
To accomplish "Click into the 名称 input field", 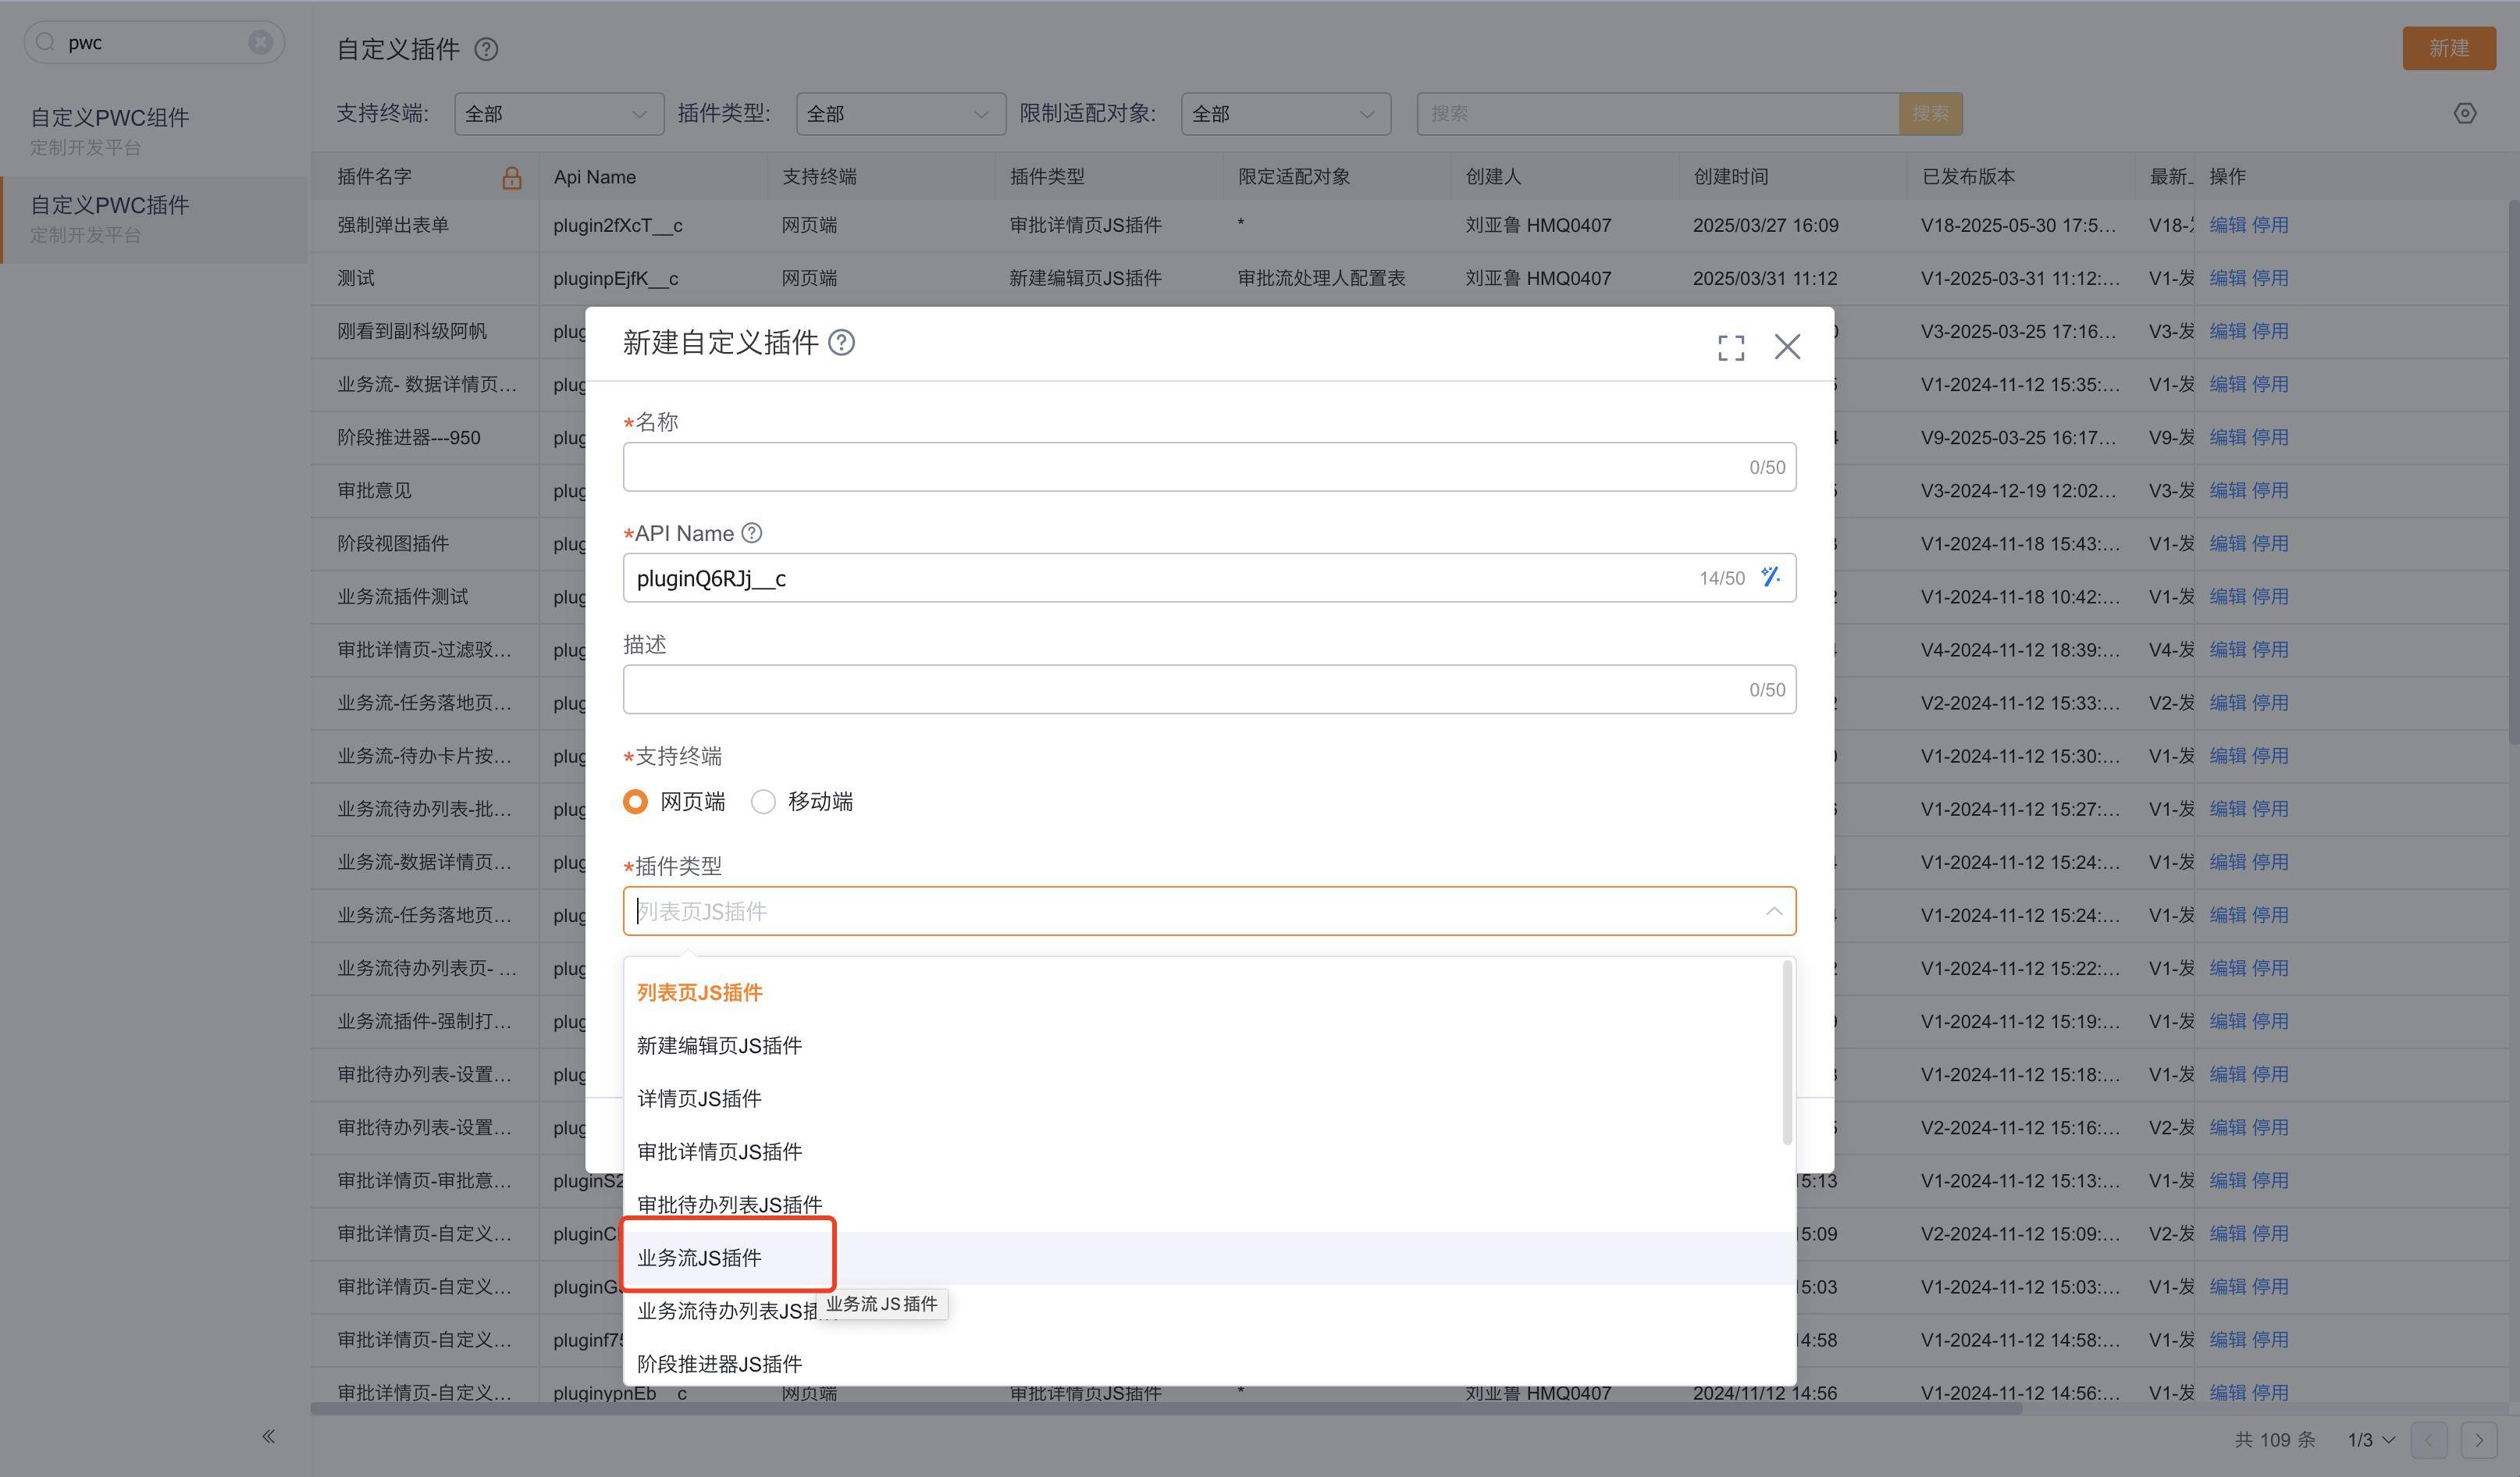I will pyautogui.click(x=1180, y=467).
